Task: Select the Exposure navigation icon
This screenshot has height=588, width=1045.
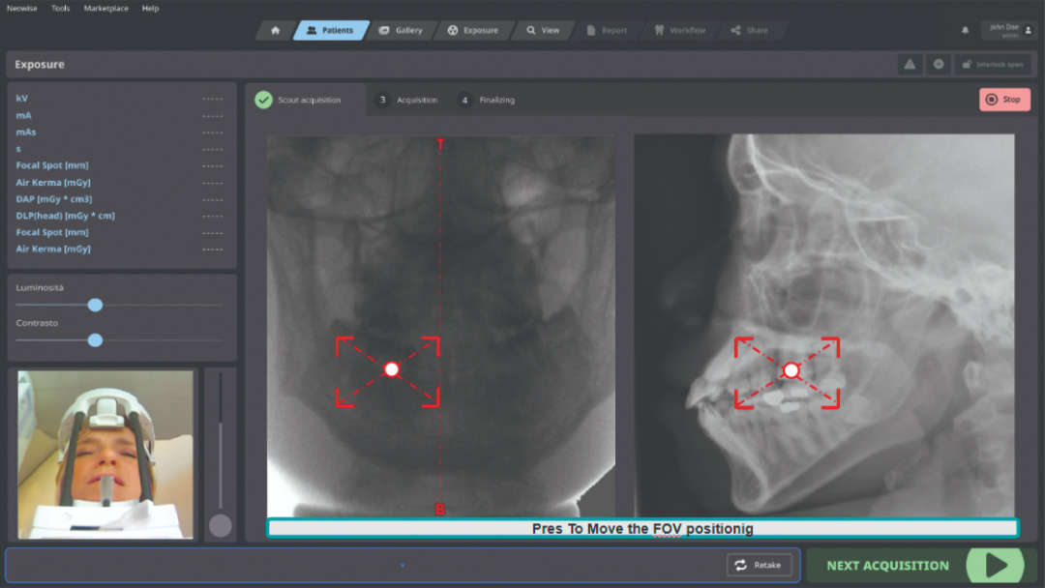Action: tap(473, 30)
